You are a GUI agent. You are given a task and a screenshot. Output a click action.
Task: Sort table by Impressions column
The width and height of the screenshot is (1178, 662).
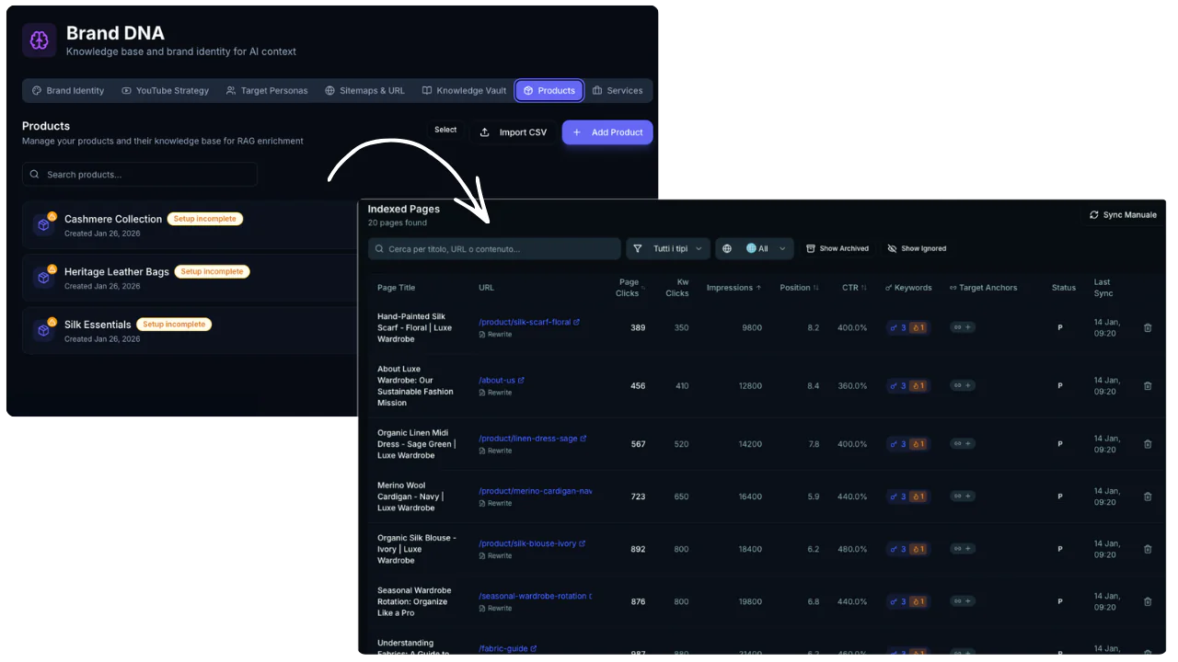(733, 288)
